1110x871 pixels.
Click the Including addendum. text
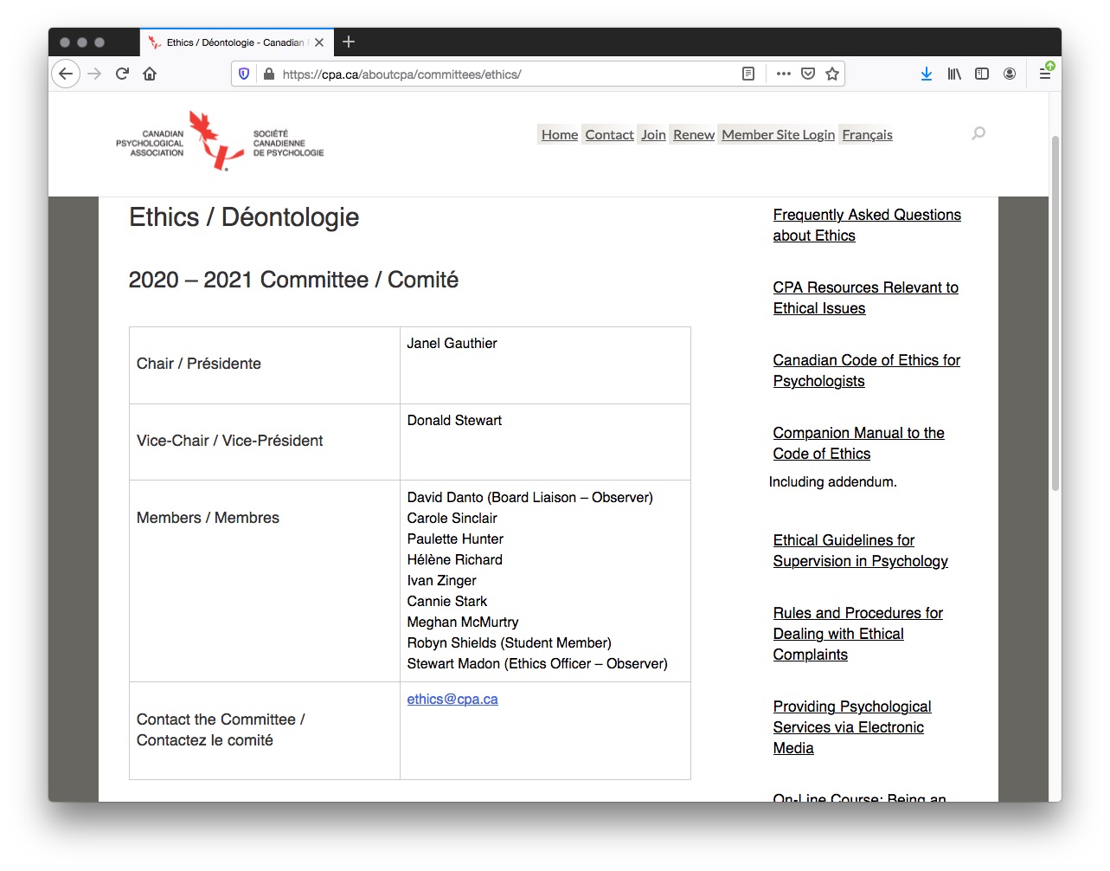coord(833,481)
